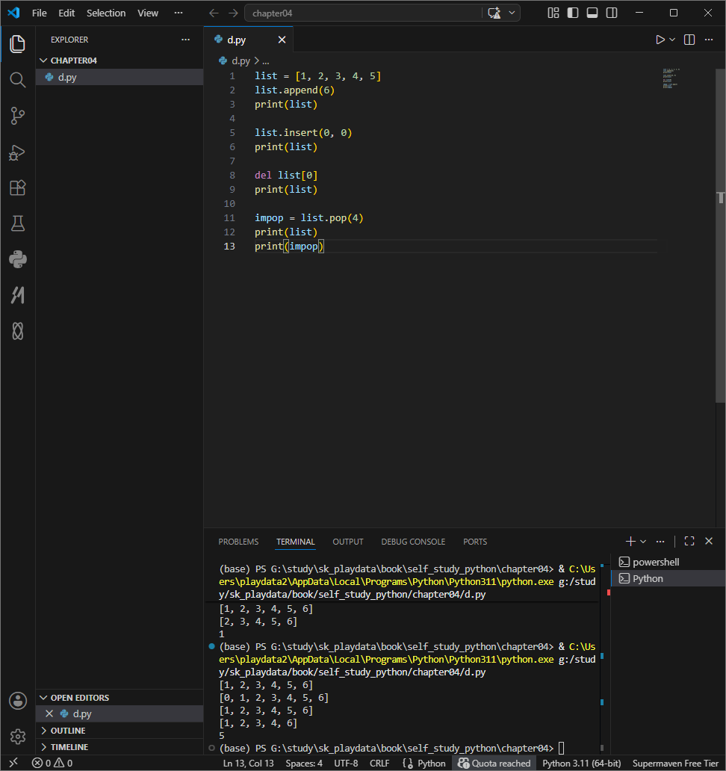
Task: Toggle the primary side bar visibility
Action: 573,13
